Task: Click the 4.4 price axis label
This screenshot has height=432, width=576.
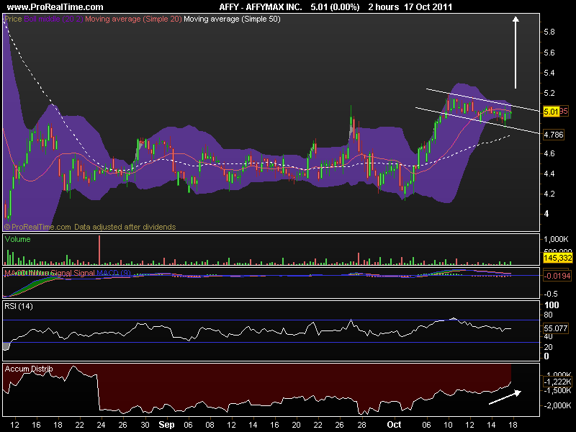Action: (549, 174)
